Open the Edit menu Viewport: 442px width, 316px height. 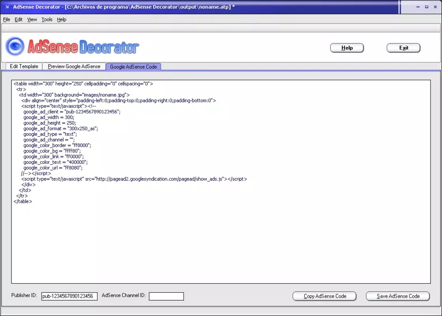click(x=19, y=19)
